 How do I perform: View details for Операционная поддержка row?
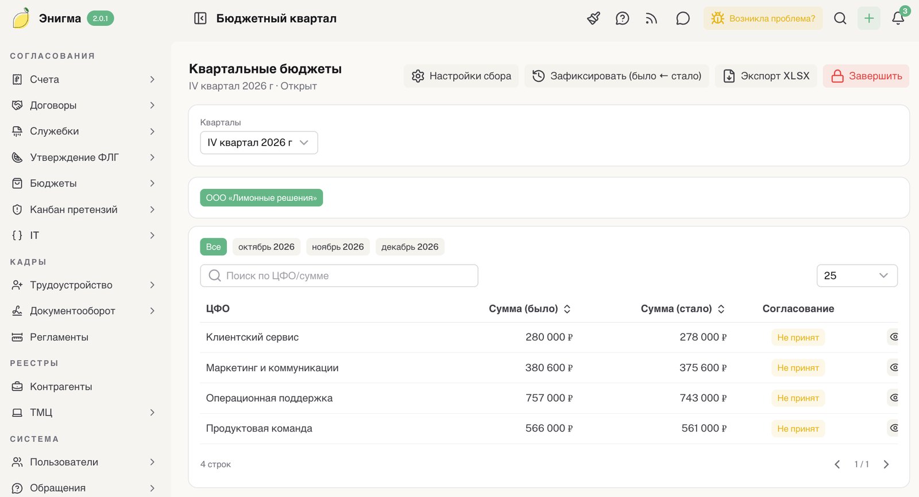893,398
